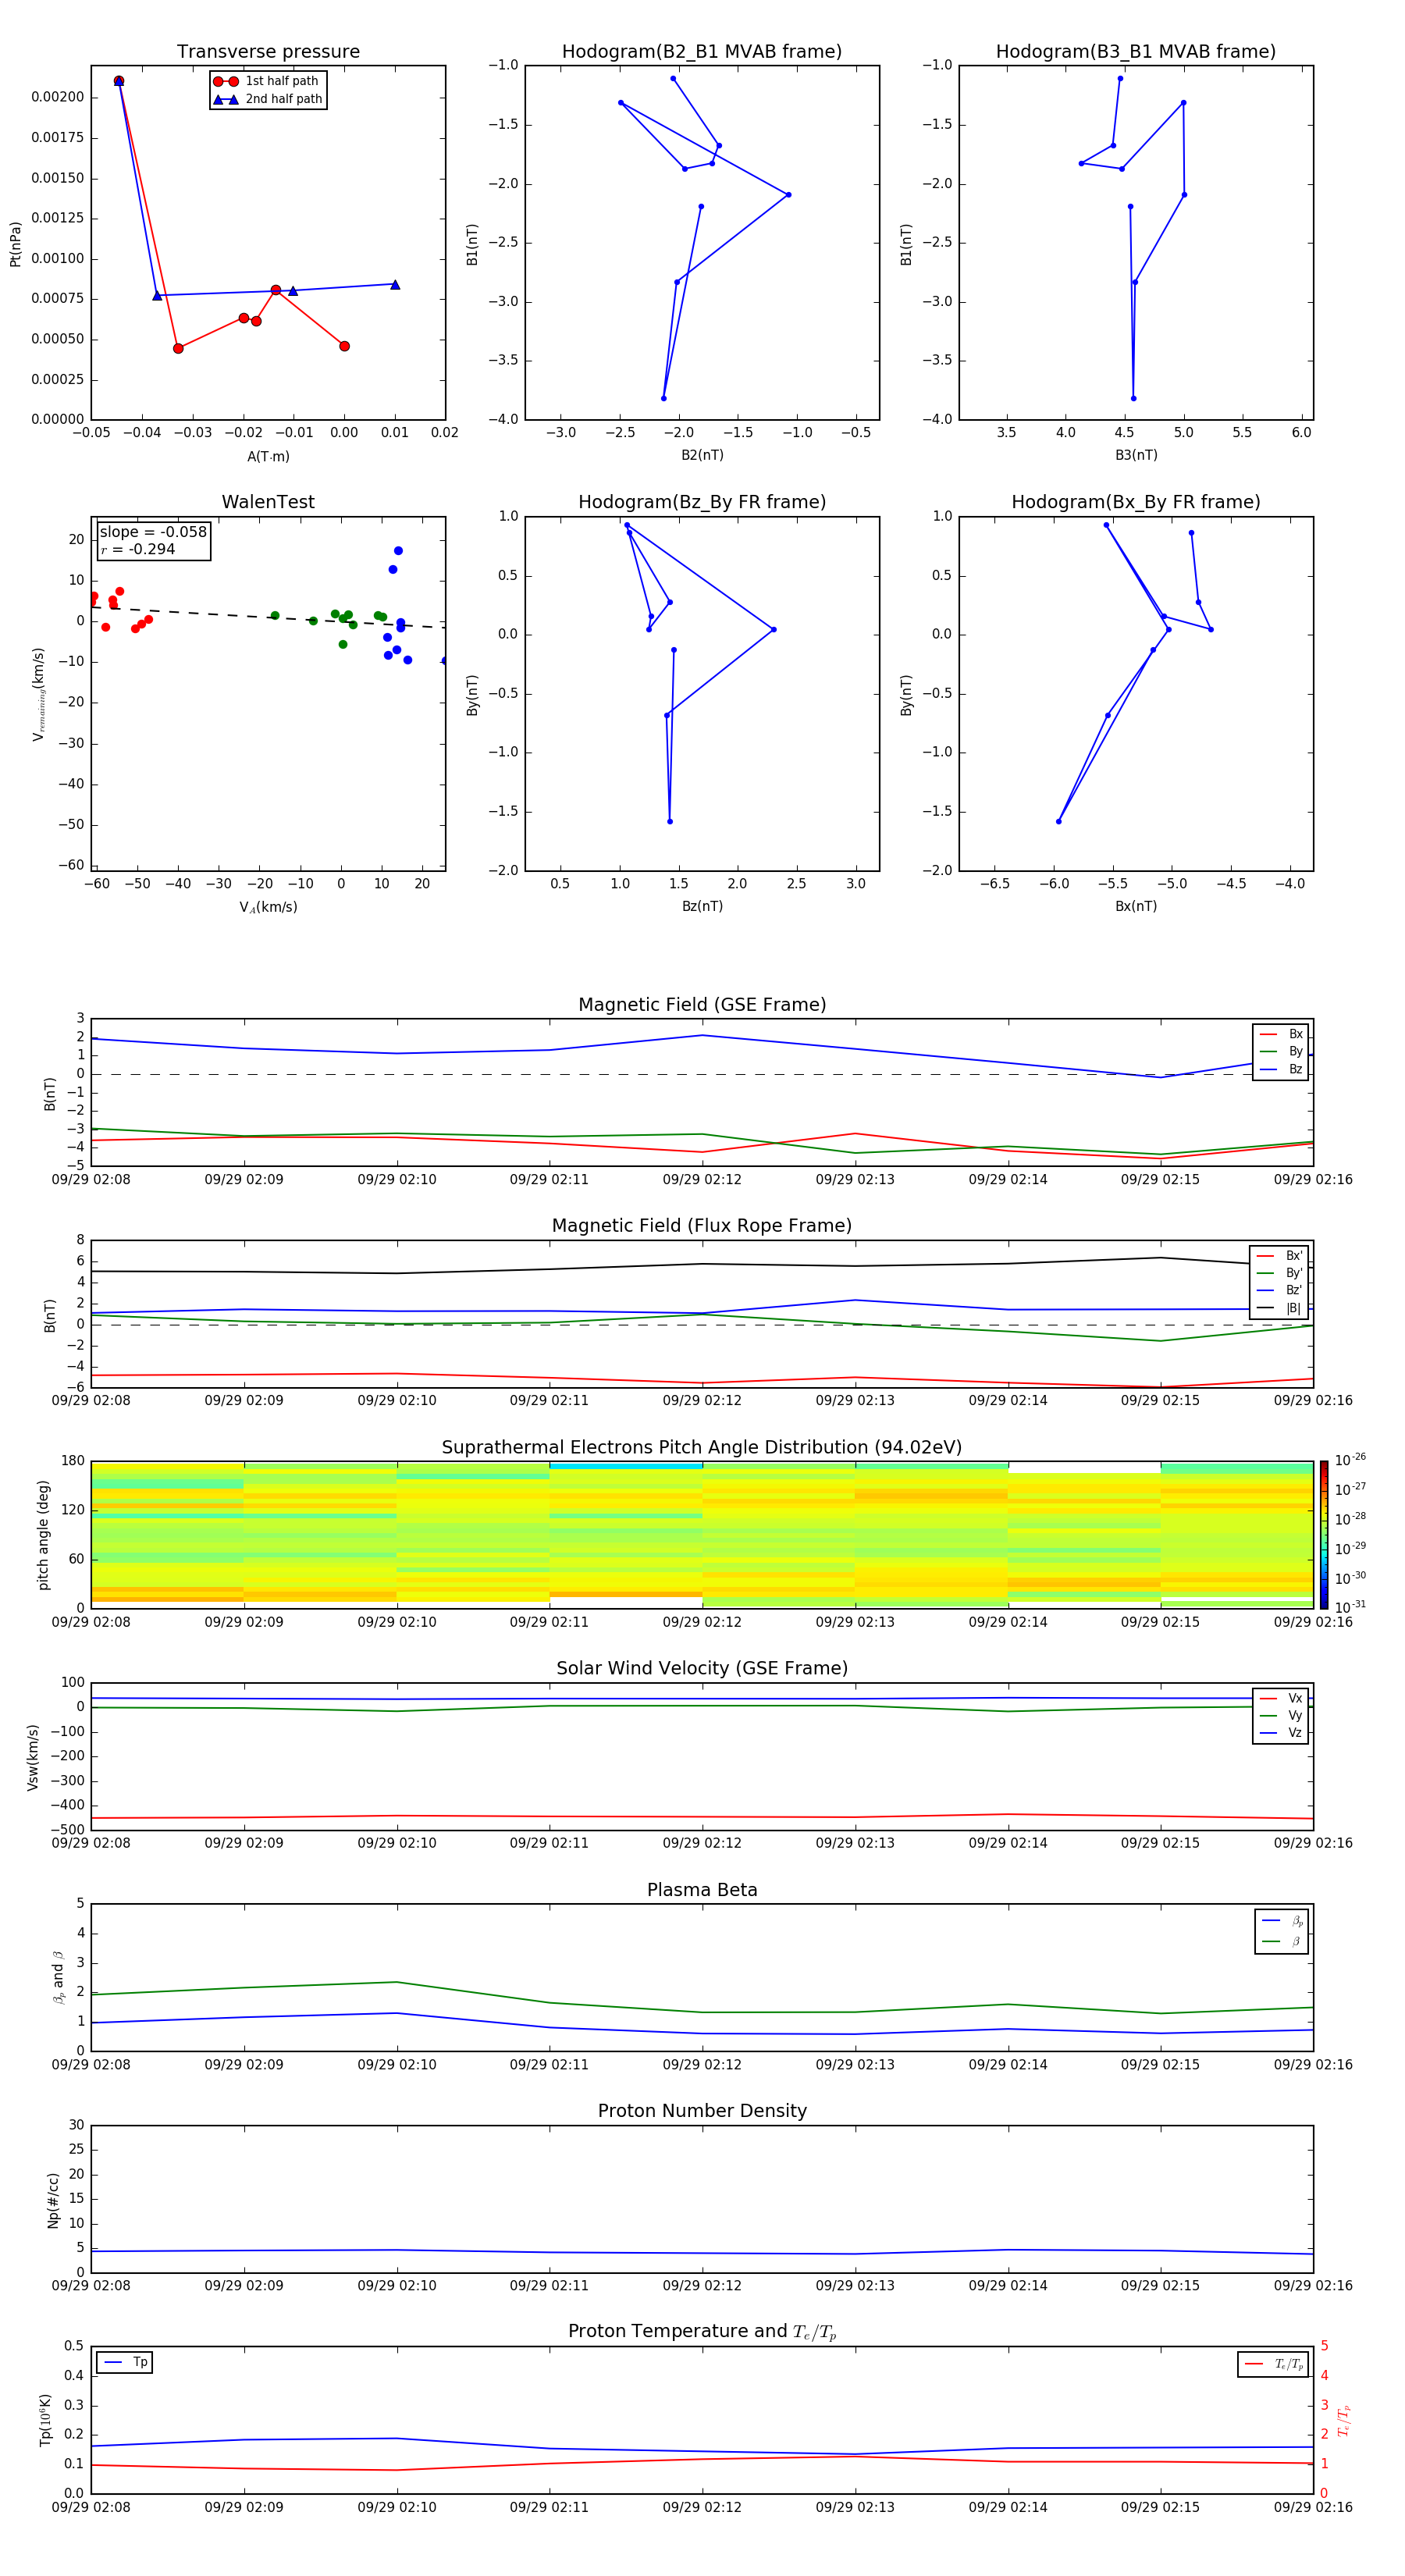Click the pitch angle colorbar
Image resolution: width=1405 pixels, height=2576 pixels.
pyautogui.click(x=1324, y=1535)
